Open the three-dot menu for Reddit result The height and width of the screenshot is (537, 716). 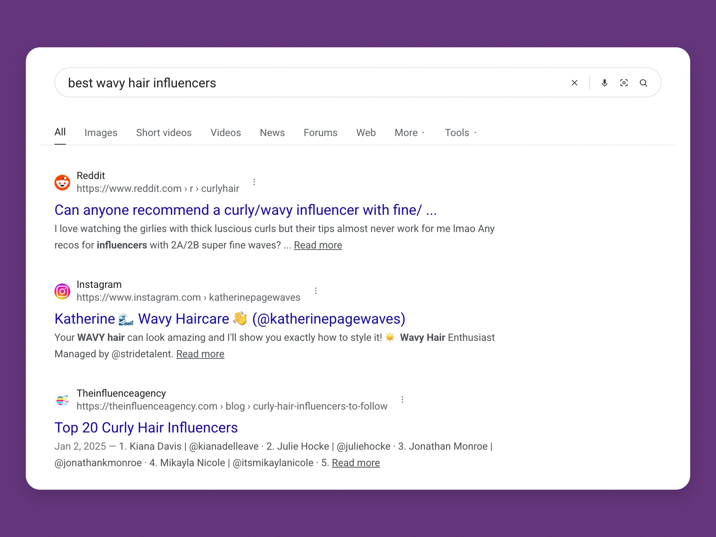coord(254,182)
